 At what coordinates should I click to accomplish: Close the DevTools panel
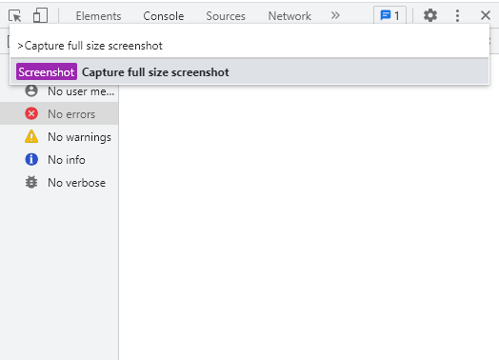486,15
